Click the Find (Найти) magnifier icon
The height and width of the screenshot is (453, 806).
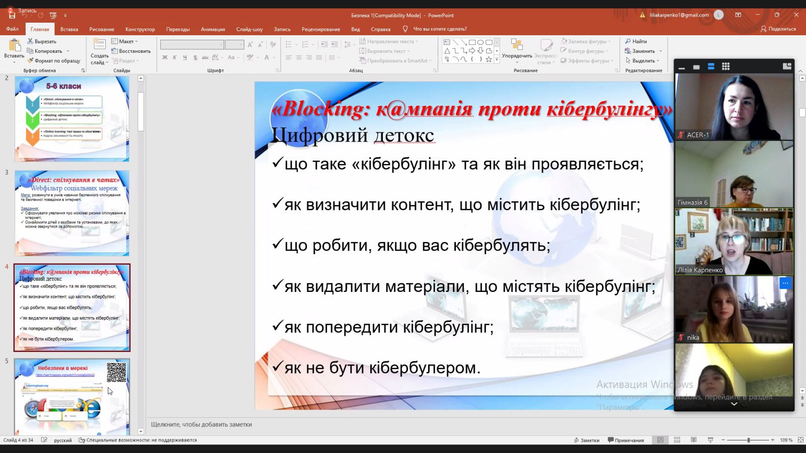pyautogui.click(x=628, y=41)
